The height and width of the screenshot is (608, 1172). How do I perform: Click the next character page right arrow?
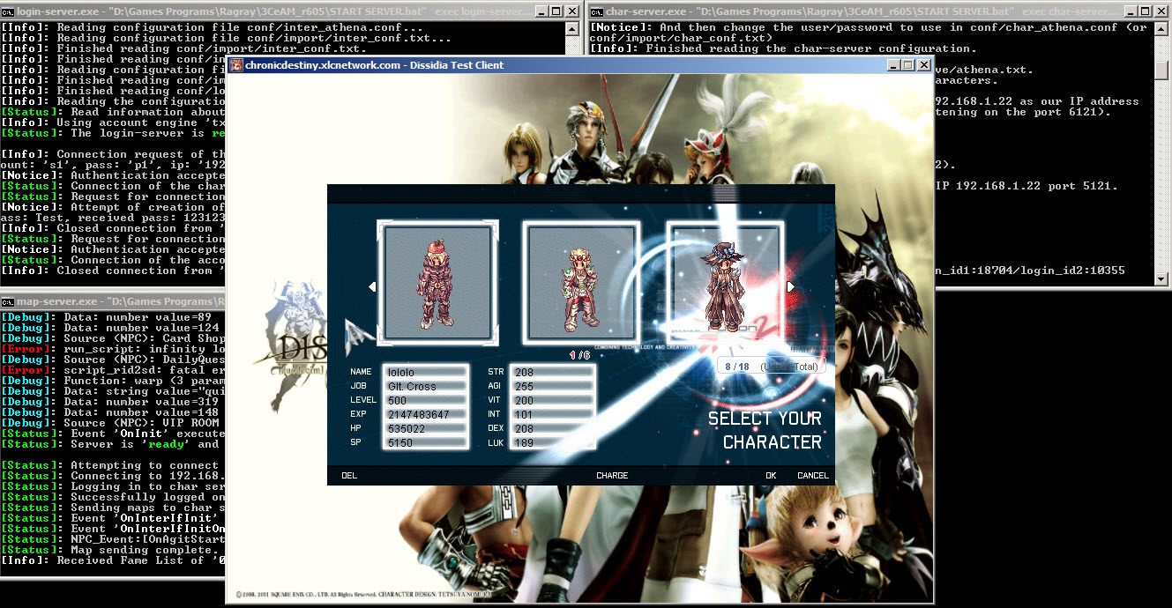coord(791,286)
